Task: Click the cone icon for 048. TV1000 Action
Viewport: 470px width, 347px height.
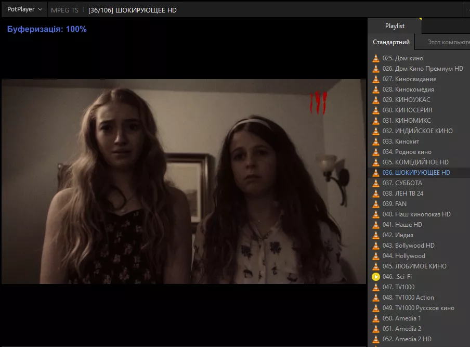Action: click(375, 297)
